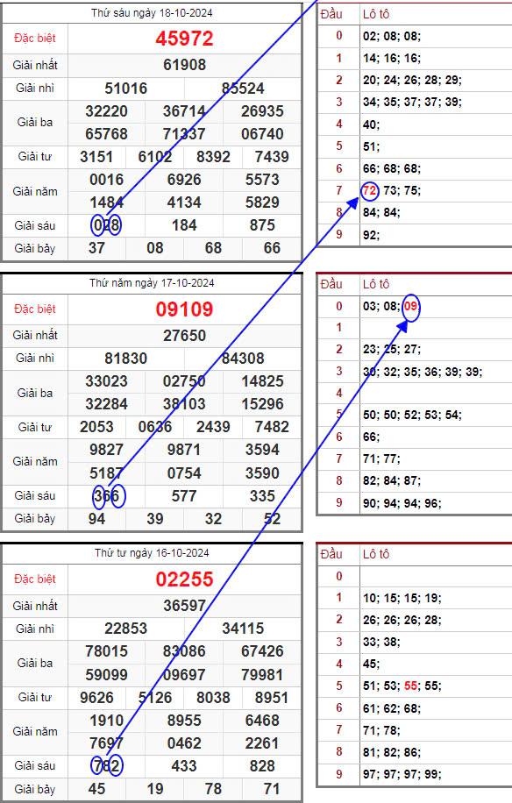Click the circled Giải sáu number 366
This screenshot has height=803, width=512.
(x=106, y=495)
